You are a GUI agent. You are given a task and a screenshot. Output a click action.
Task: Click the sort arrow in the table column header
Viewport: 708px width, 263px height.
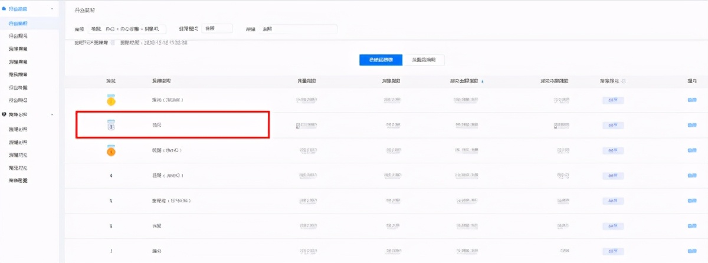tap(483, 81)
